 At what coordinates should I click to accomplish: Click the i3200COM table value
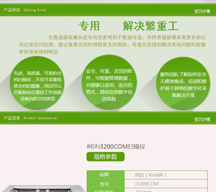(x=147, y=184)
